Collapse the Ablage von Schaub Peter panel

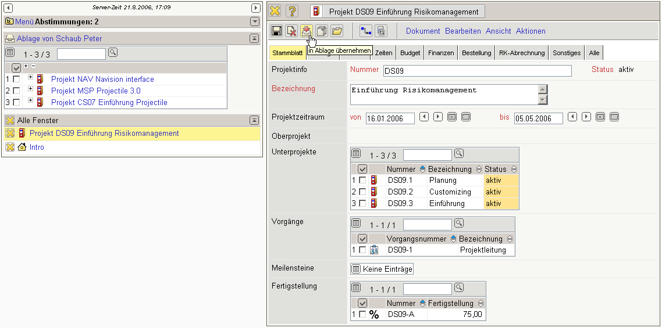254,38
